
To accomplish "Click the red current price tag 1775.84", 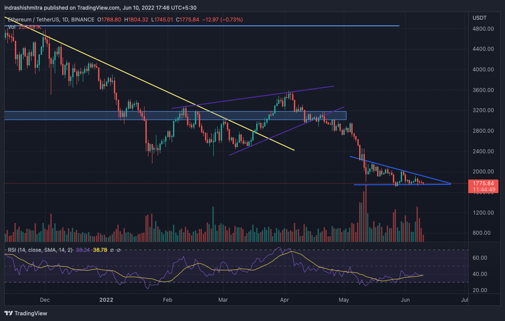I will point(483,183).
